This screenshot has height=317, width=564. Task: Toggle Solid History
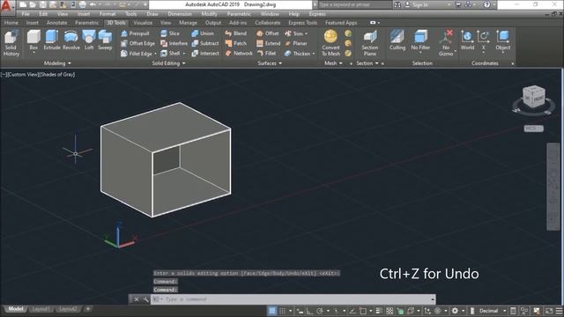click(11, 43)
